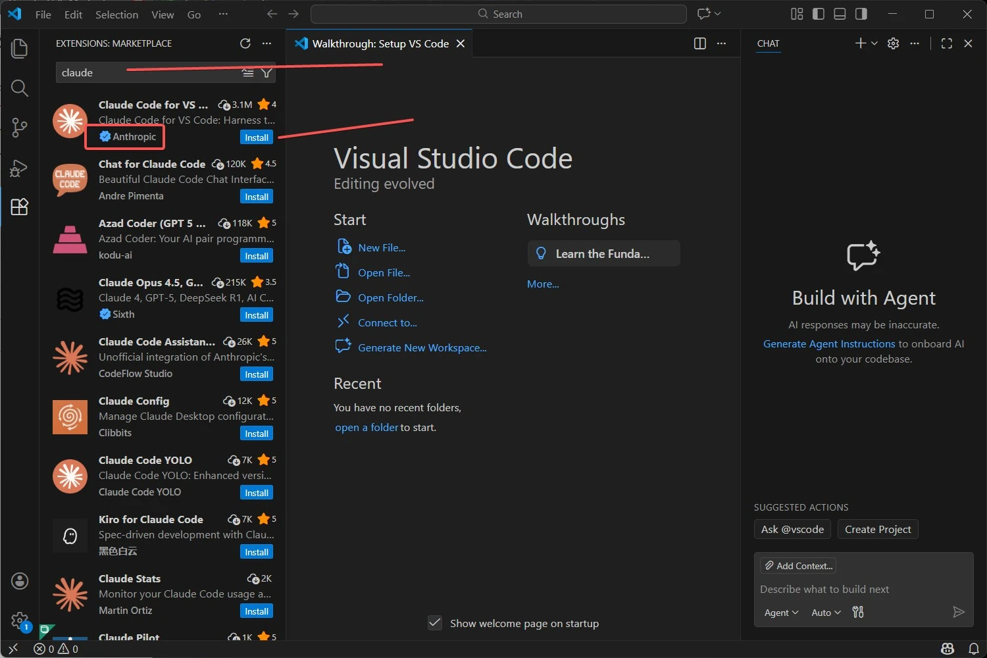Viewport: 987px width, 658px height.
Task: Open the extensions filter funnel
Action: 266,73
